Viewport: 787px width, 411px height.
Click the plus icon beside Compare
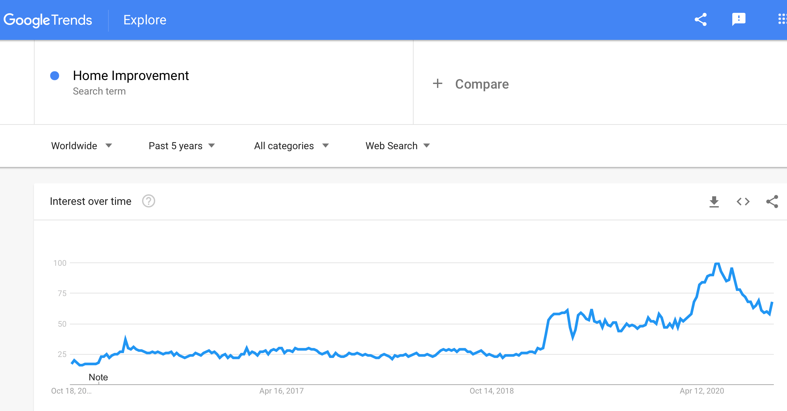click(437, 84)
